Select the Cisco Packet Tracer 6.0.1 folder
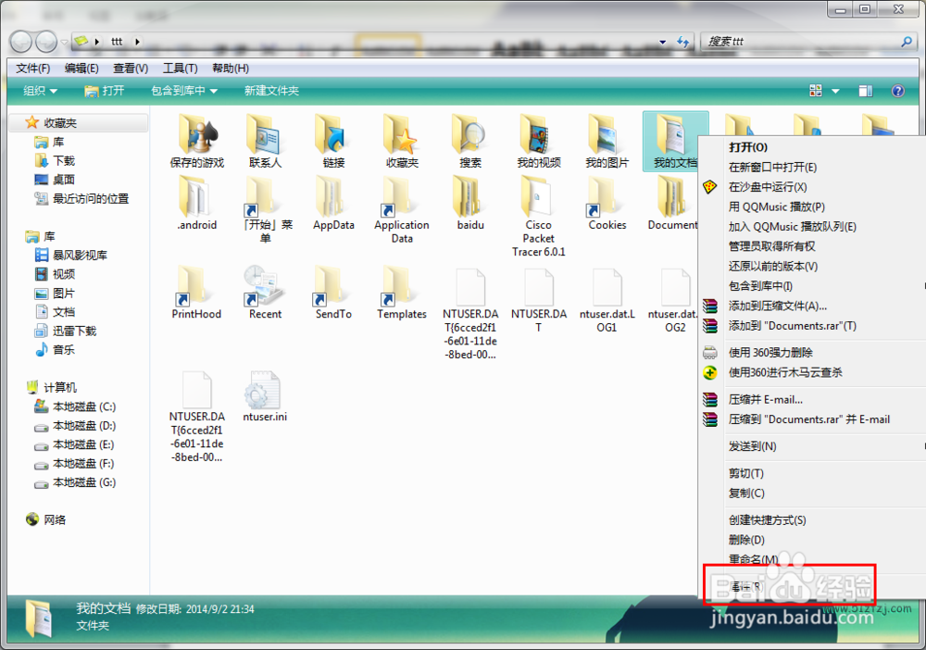This screenshot has height=650, width=926. tap(539, 216)
